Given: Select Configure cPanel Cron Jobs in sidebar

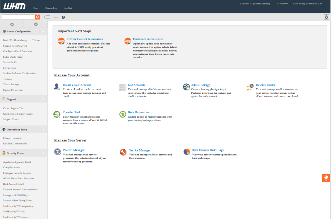Looking at the screenshot, I should pos(18,51).
